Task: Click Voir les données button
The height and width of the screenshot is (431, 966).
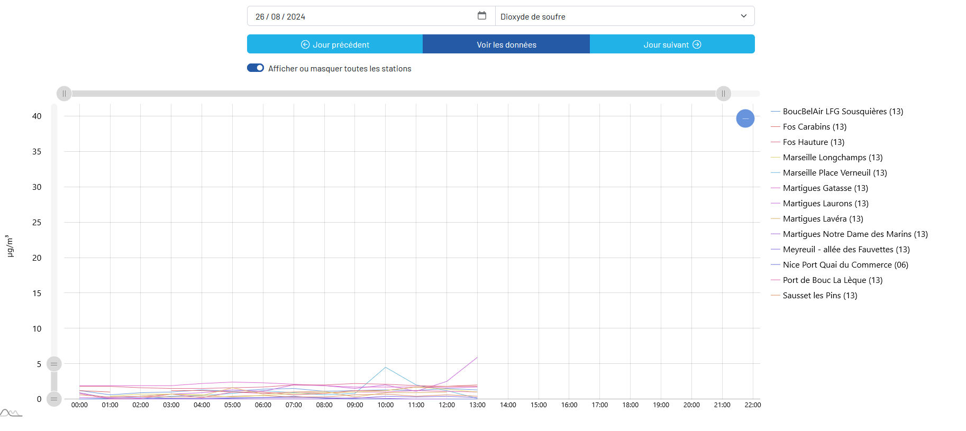Action: 506,44
